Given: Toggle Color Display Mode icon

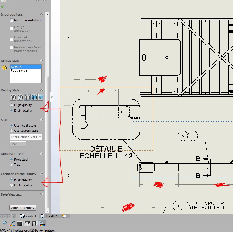Looking at the screenshot, I should click(x=42, y=223).
